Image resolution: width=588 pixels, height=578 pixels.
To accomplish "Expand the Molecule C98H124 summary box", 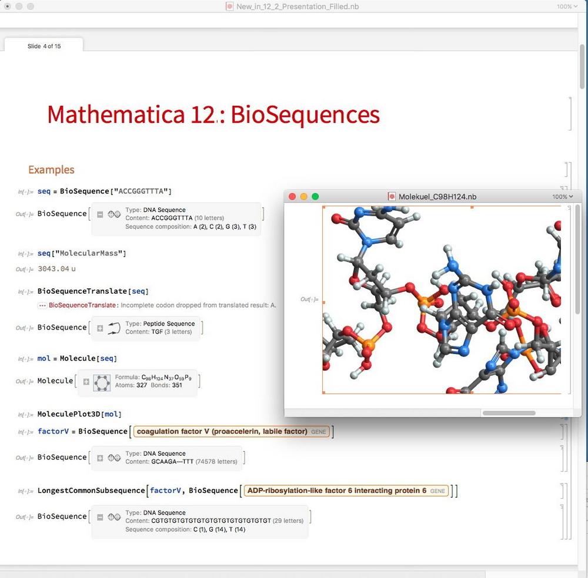I will [86, 382].
